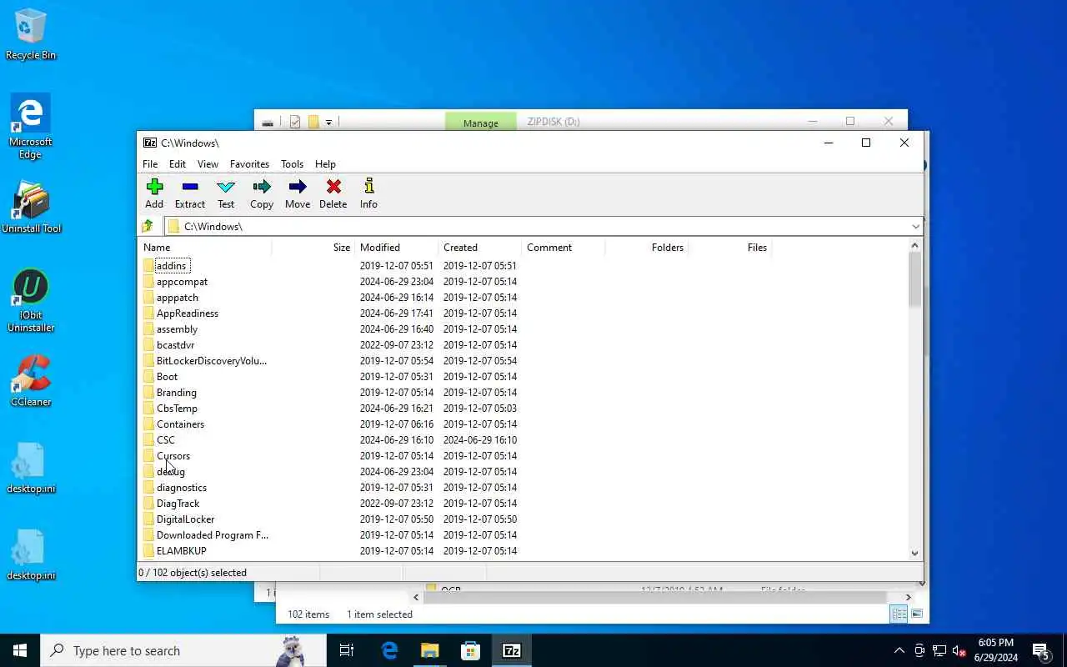Click Explorer horizontal scrollbar right arrow
The image size is (1067, 667).
(908, 597)
